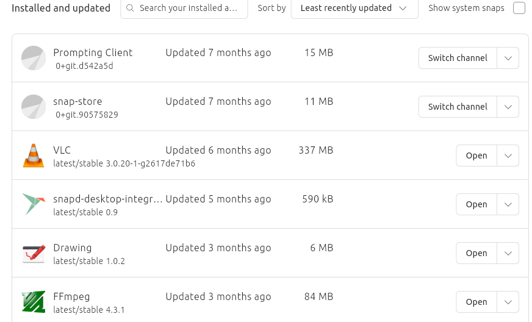
Task: Click the FFmpeg green icon
Action: [34, 302]
